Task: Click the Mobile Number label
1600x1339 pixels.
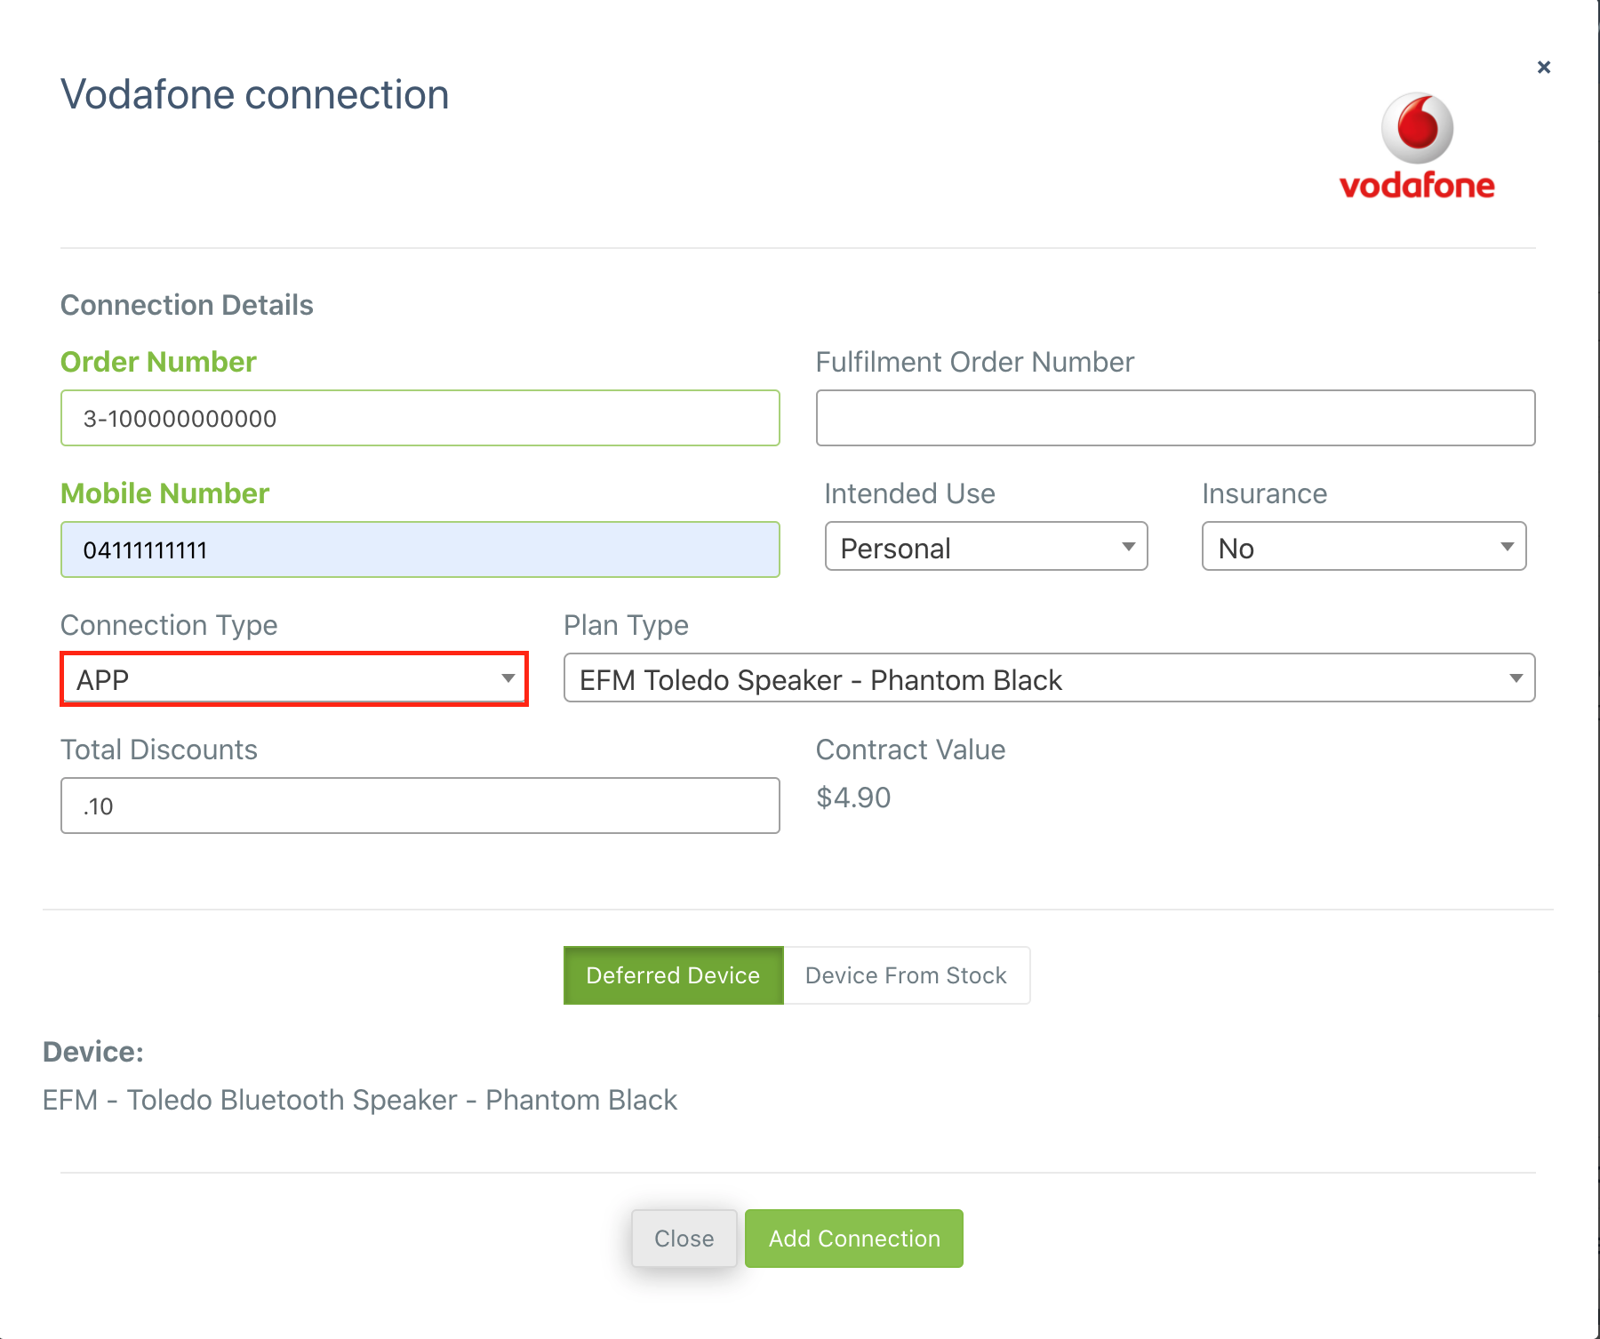Action: [x=164, y=493]
